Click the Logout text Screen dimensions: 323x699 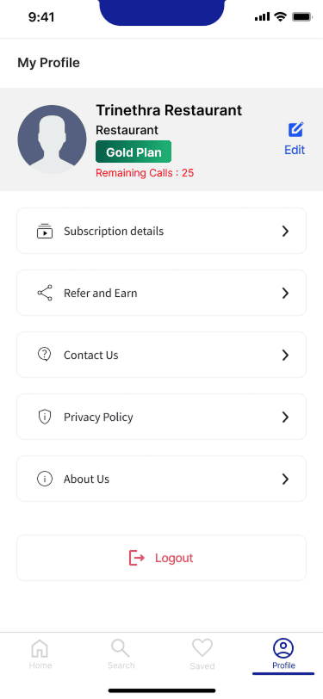click(x=174, y=558)
